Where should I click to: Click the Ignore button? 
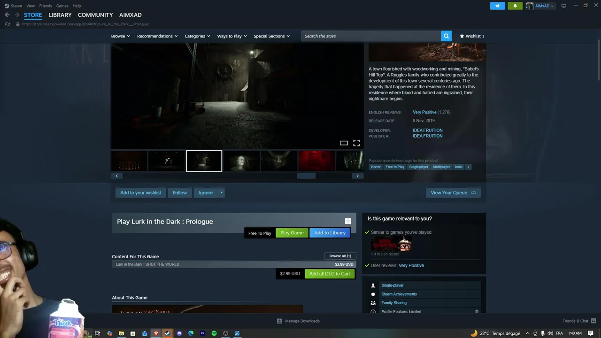206,192
